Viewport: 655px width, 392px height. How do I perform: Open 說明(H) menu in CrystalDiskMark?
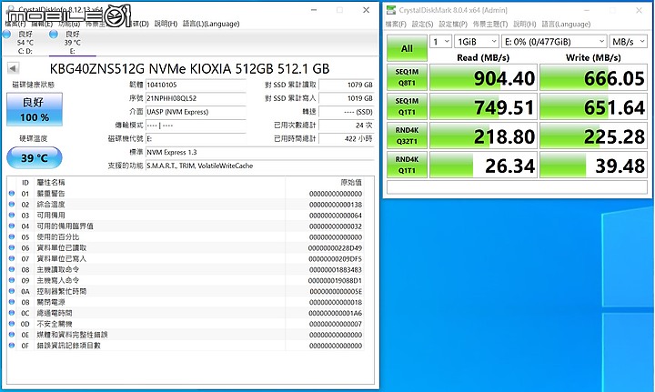pos(525,24)
